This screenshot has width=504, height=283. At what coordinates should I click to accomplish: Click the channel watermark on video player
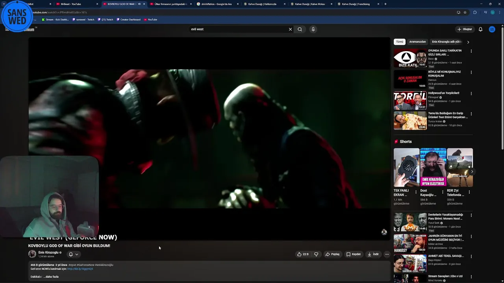point(384,232)
